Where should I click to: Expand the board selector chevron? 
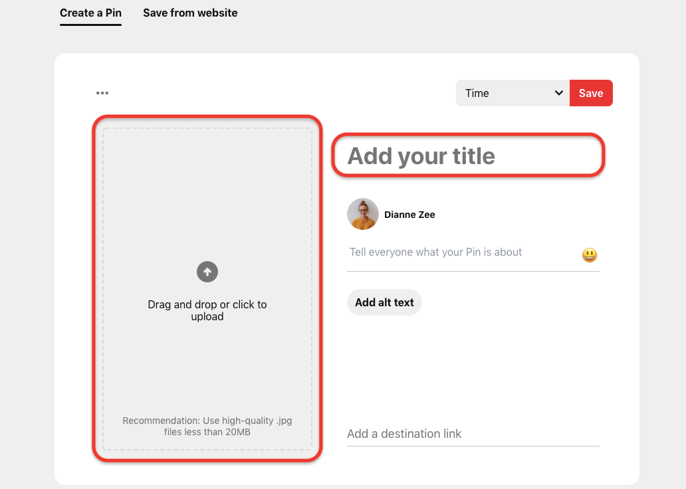point(559,93)
